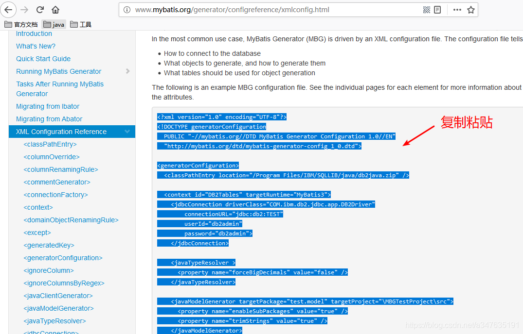
Task: Click the DOCTYPE generatorConfiguration code line
Action: click(x=212, y=126)
